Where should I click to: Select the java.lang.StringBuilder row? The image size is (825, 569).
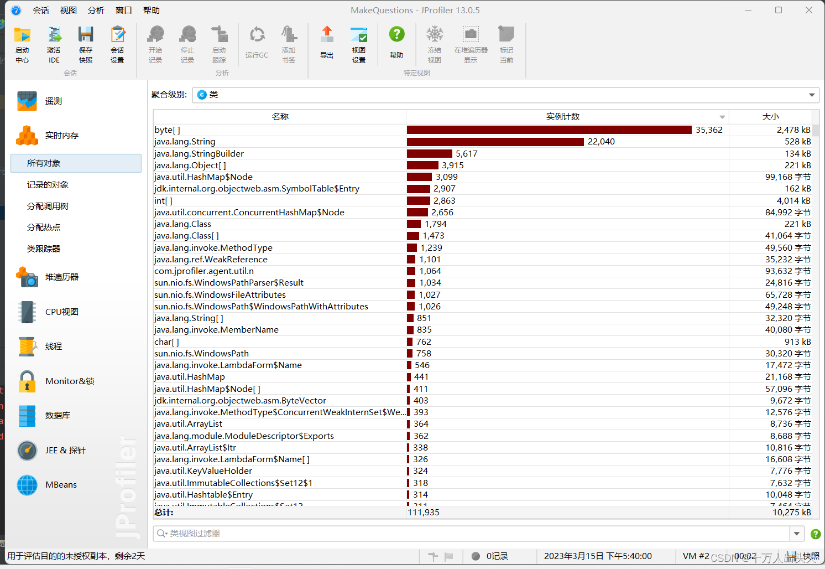[483, 154]
